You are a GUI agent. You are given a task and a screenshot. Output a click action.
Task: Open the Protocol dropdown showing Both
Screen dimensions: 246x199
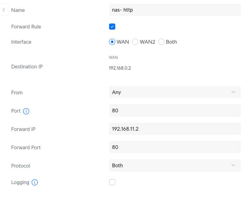pyautogui.click(x=174, y=166)
